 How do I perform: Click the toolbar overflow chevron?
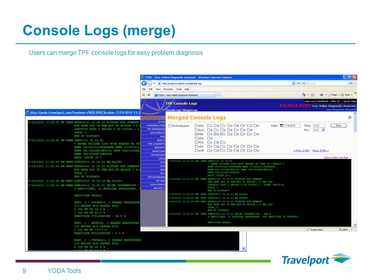pos(355,93)
